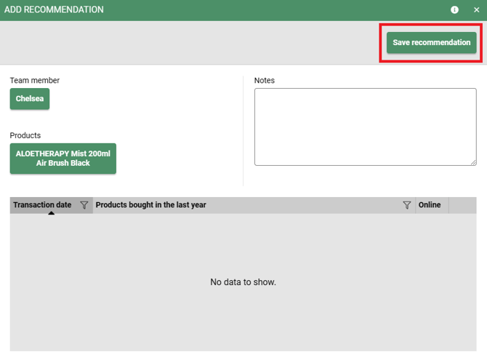Click the Notes field label

tap(265, 81)
